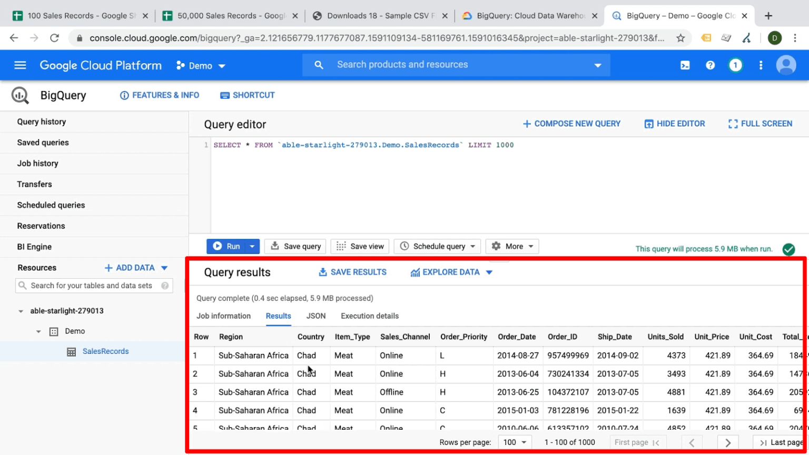This screenshot has width=809, height=455.
Task: Click the SalesRecords table icon in Resources
Action: coord(71,351)
